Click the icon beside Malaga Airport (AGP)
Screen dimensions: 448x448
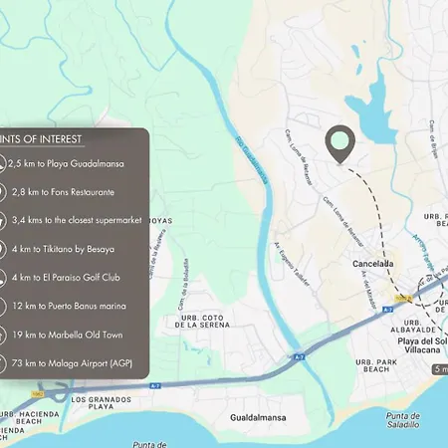pyautogui.click(x=2, y=363)
